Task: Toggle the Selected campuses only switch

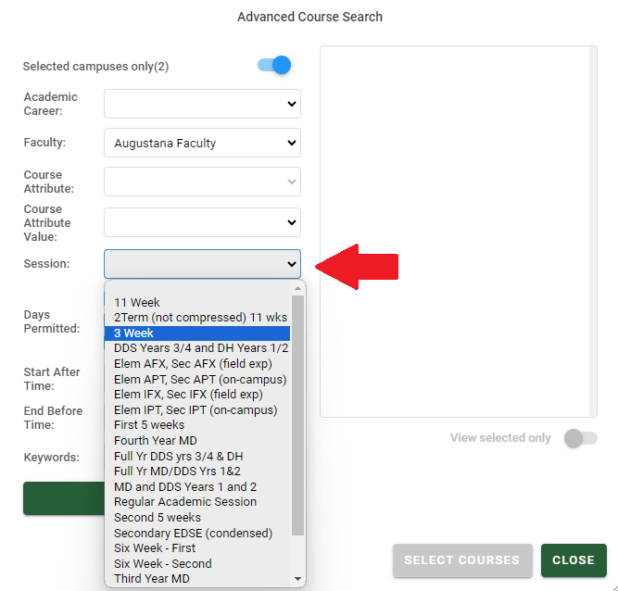Action: 274,65
